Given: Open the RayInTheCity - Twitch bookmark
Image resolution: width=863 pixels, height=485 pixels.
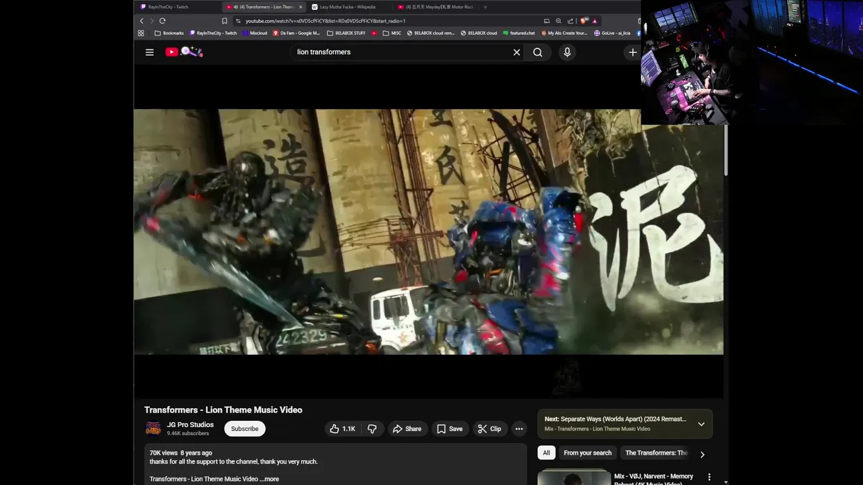Looking at the screenshot, I should [x=213, y=33].
